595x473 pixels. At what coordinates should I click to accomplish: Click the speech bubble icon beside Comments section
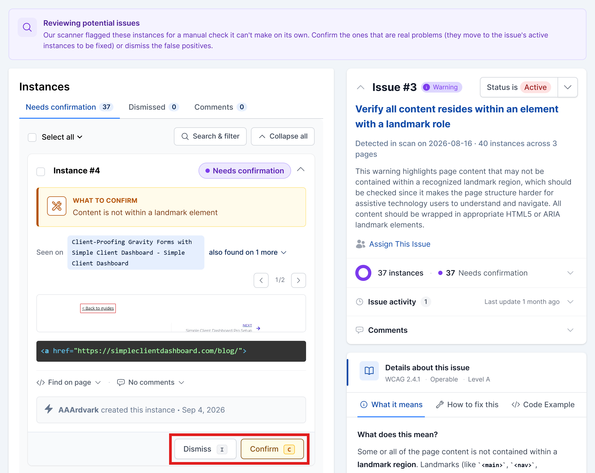tap(359, 330)
